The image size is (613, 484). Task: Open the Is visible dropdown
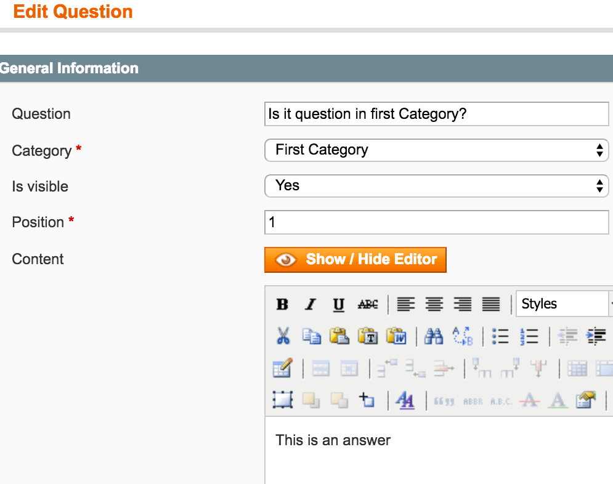436,186
